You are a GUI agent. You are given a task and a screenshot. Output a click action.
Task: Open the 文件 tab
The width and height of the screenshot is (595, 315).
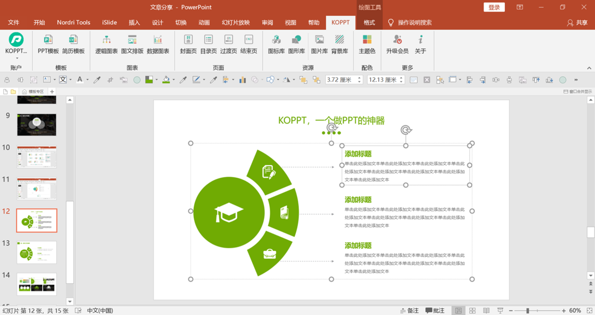point(13,23)
